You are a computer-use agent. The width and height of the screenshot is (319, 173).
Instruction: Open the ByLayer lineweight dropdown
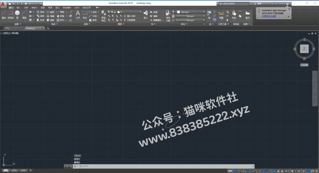point(190,16)
